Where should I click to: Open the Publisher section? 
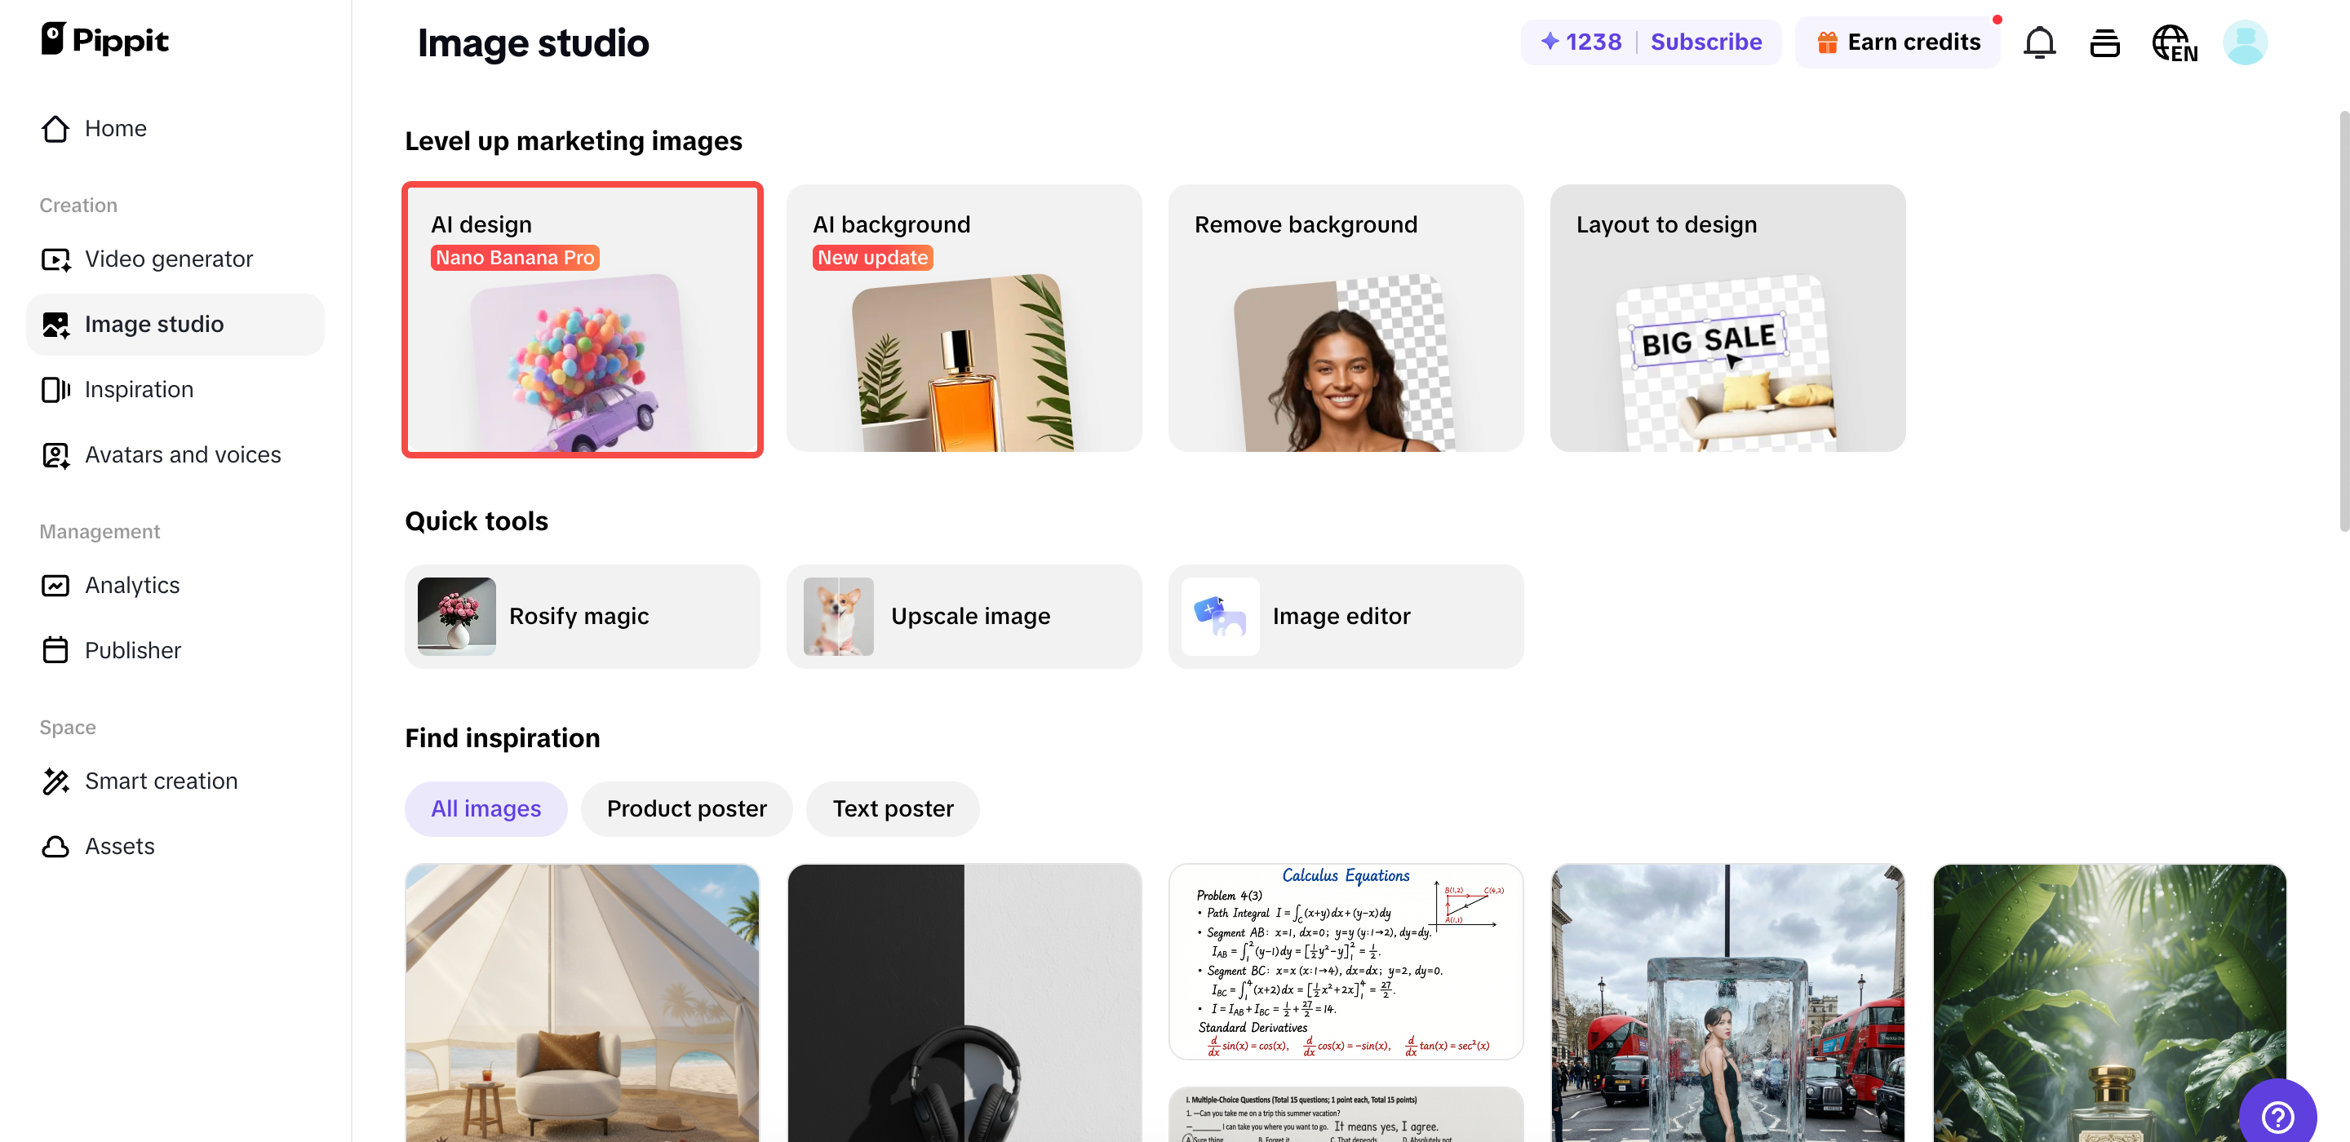[x=133, y=649]
